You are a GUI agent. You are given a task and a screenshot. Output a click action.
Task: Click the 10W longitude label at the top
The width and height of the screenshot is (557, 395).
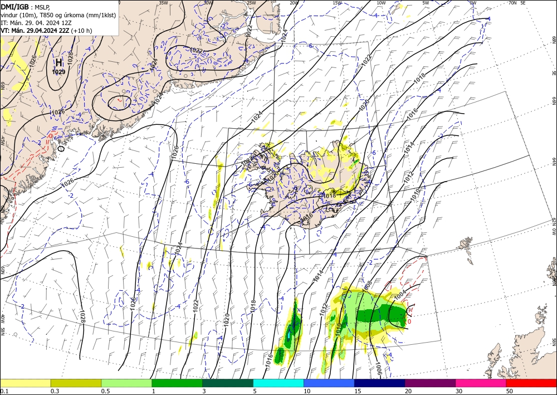[x=381, y=3]
